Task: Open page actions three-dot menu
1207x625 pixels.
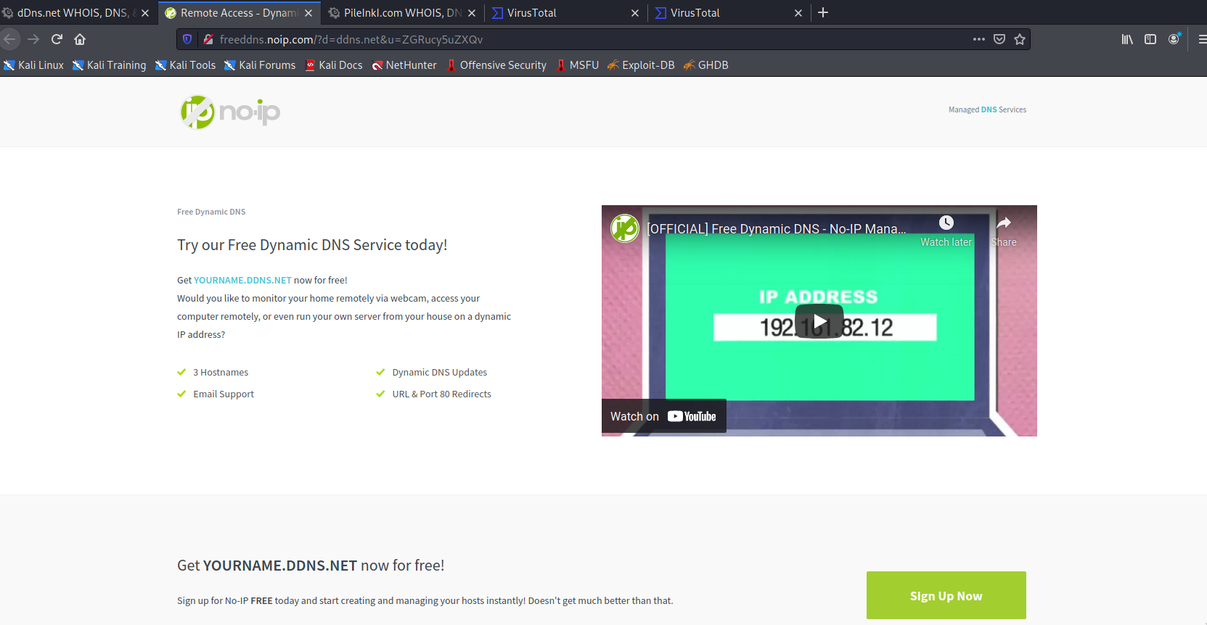Action: 979,39
